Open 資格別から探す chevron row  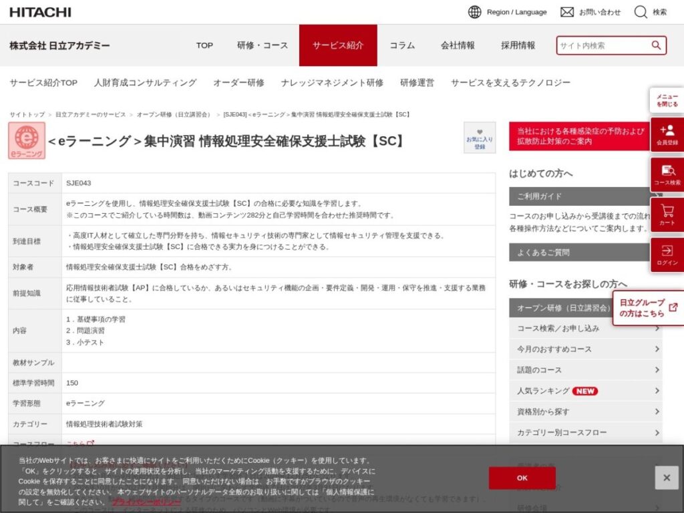[586, 411]
